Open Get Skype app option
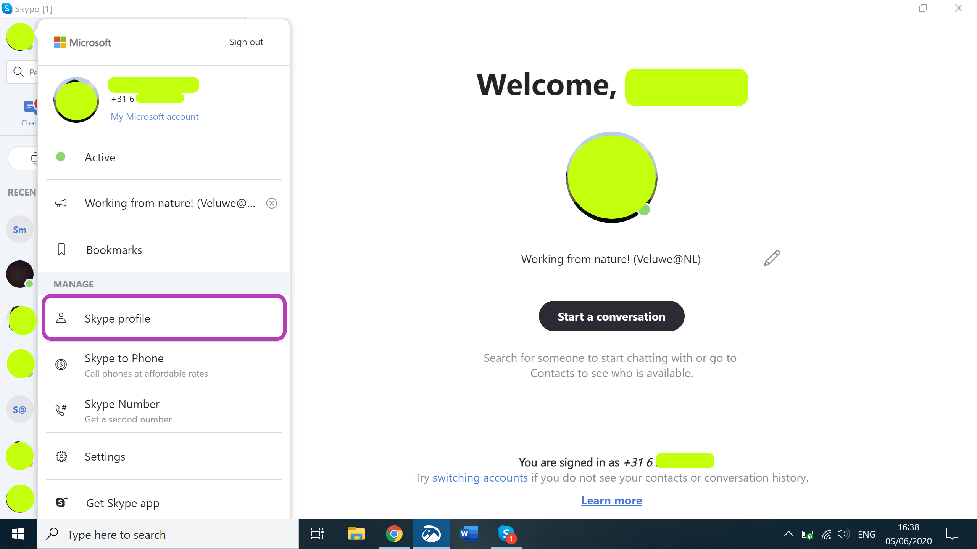The image size is (977, 549). [122, 502]
